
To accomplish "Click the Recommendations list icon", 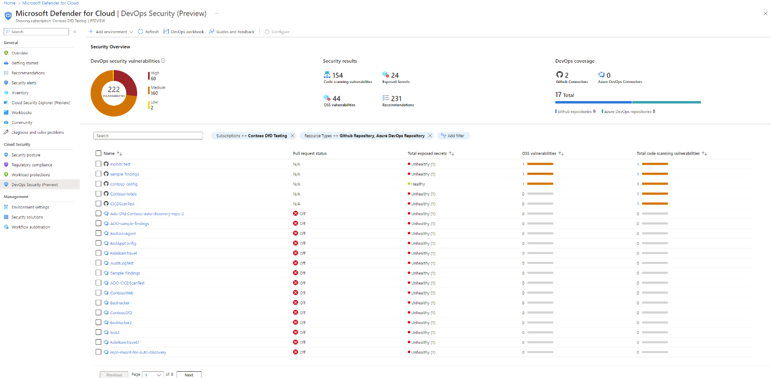I will pos(6,73).
